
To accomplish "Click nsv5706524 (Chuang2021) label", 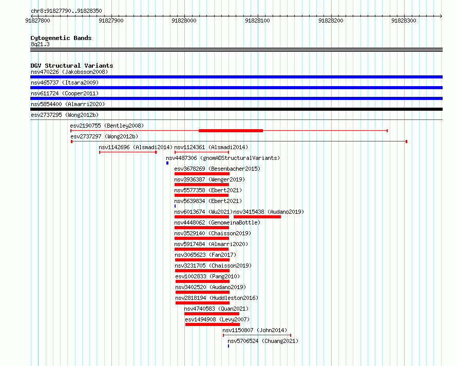I will point(263,341).
